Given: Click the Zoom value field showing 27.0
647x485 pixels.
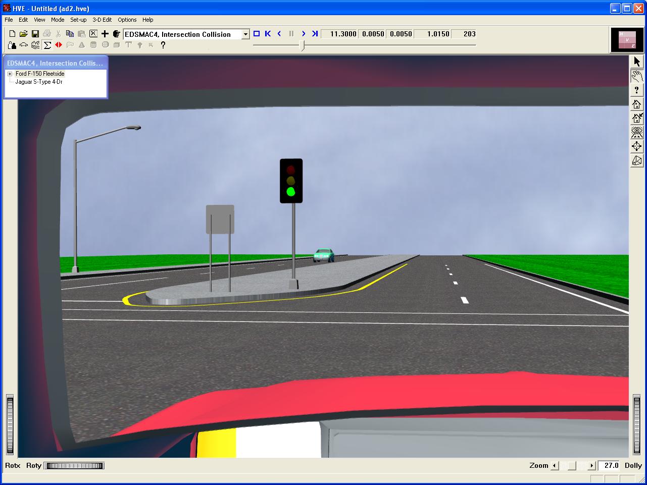Looking at the screenshot, I should [610, 465].
